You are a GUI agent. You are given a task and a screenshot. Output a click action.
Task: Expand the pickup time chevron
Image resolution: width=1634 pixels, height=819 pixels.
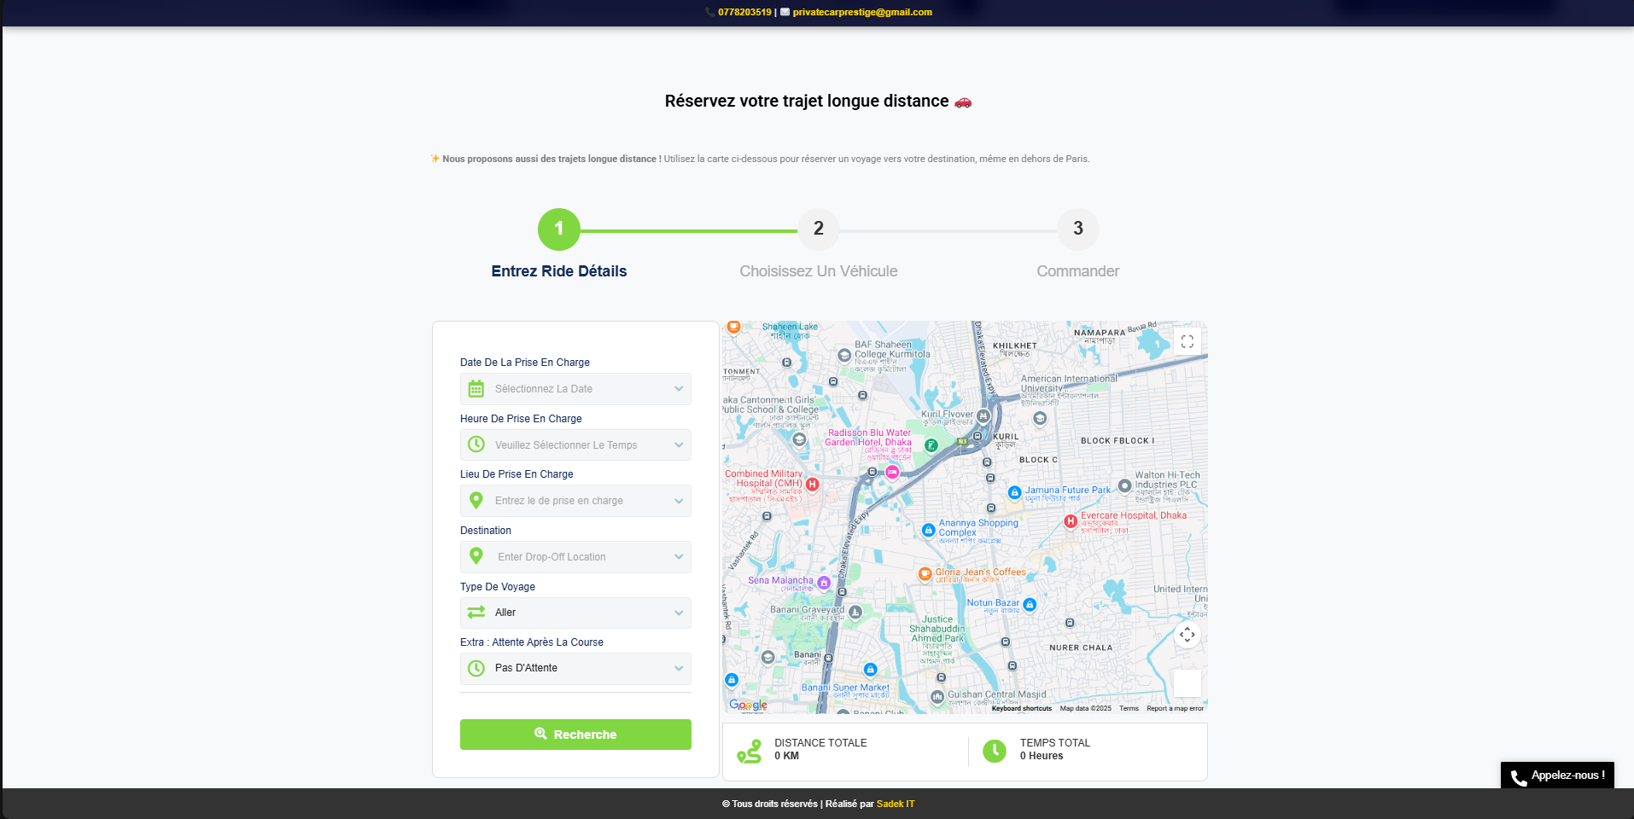(679, 444)
